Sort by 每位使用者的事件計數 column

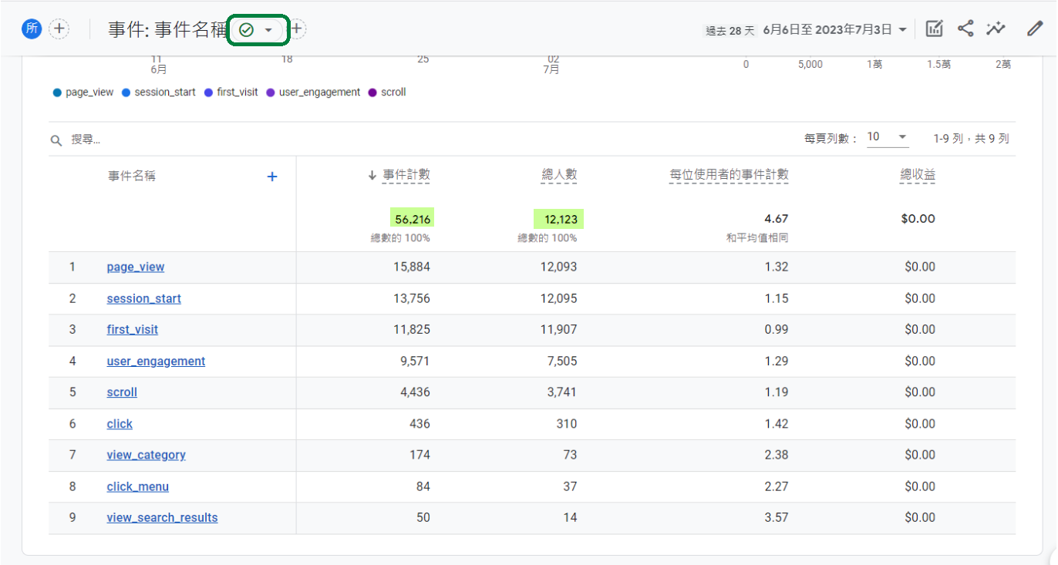729,175
